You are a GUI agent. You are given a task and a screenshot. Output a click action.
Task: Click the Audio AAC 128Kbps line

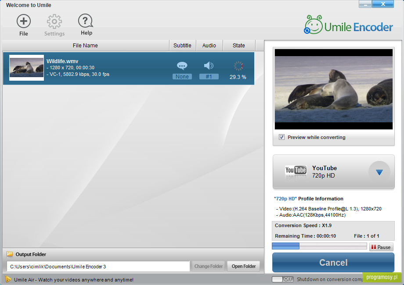coord(311,215)
